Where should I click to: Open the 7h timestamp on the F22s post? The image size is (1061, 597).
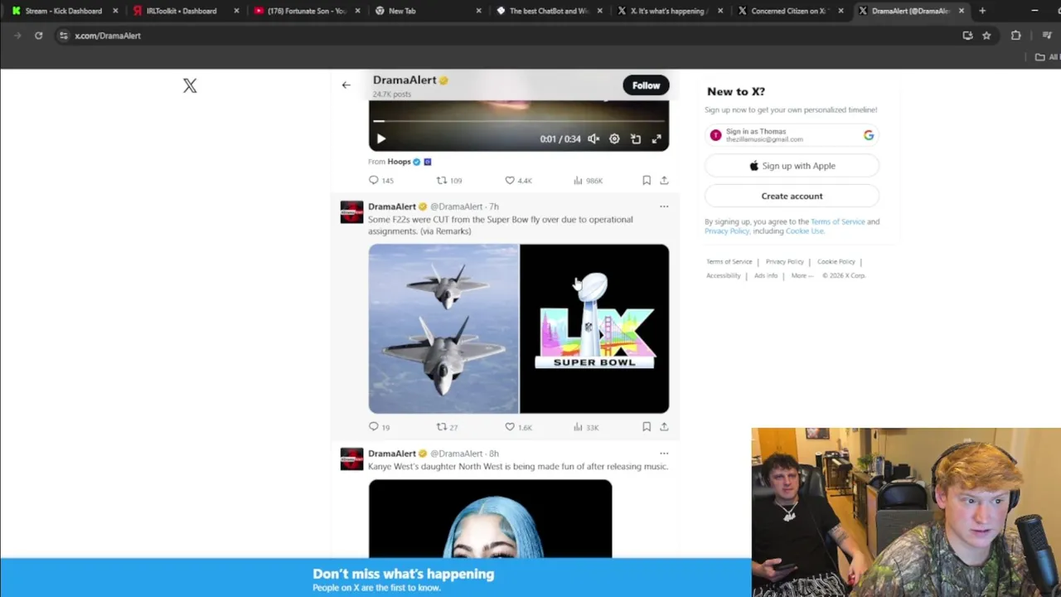493,206
